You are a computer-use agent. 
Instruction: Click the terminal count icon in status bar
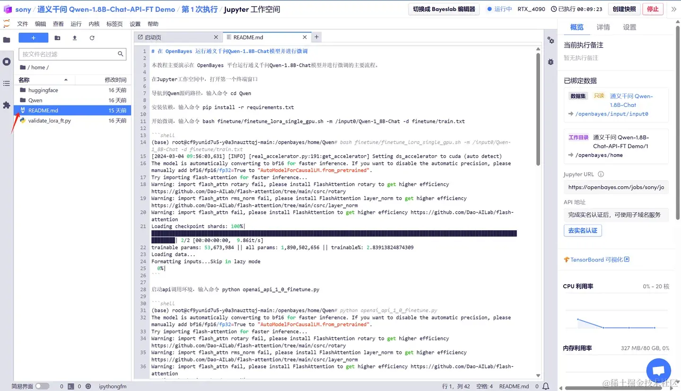pos(70,386)
